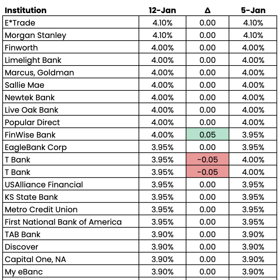Click the 12-Jan column header
The image size is (280, 280).
(x=162, y=10)
